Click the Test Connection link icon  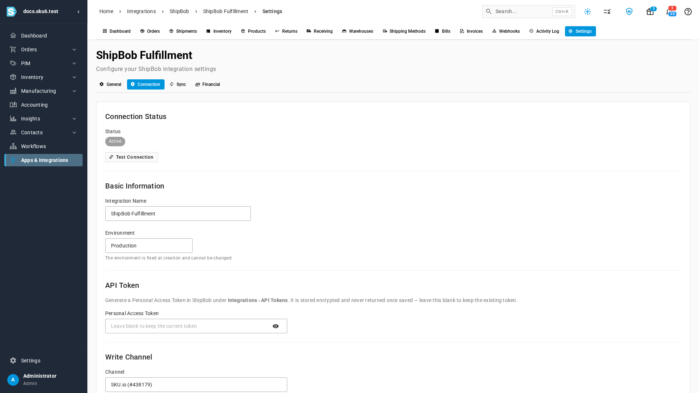[111, 157]
